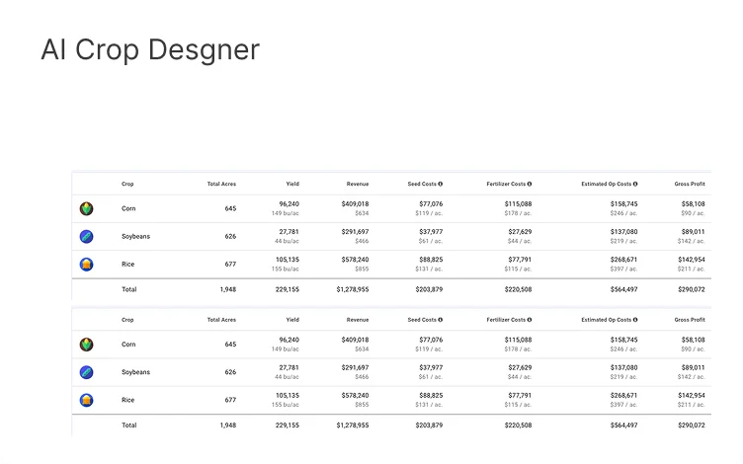The image size is (743, 464).
Task: Click Rice op cost $268,671 in bottom table
Action: pyautogui.click(x=623, y=396)
